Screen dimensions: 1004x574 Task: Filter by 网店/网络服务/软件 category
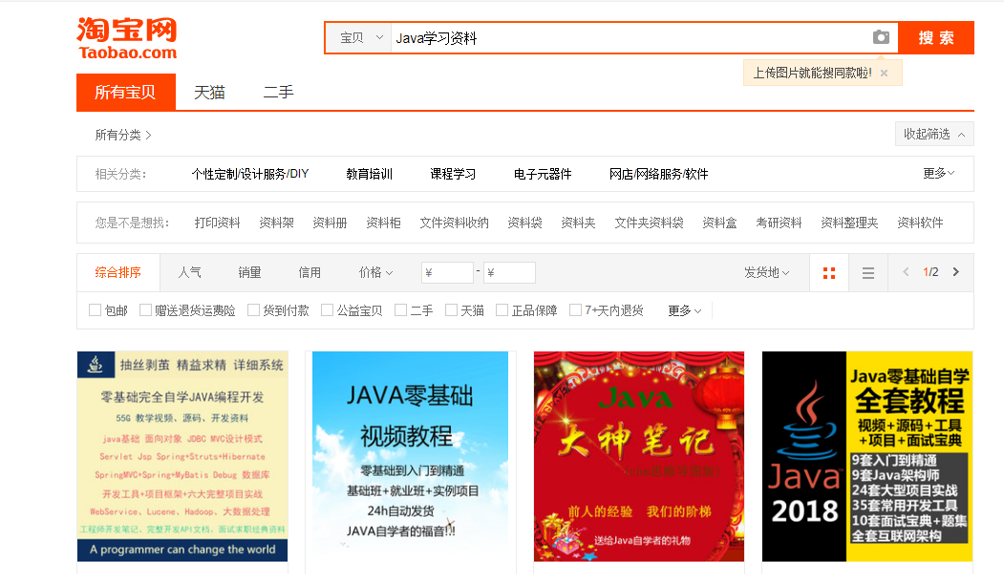click(x=659, y=174)
